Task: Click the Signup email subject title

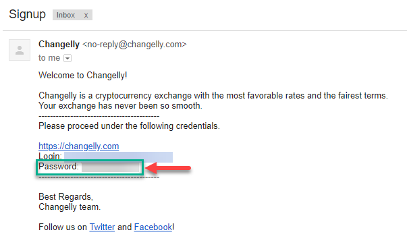Action: [27, 15]
